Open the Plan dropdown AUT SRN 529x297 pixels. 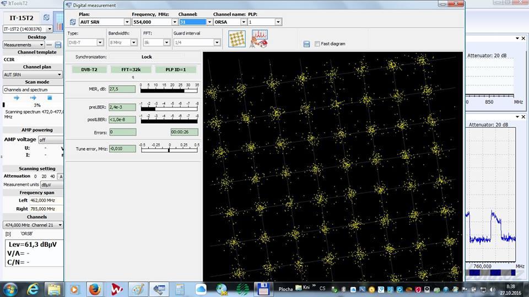point(127,22)
